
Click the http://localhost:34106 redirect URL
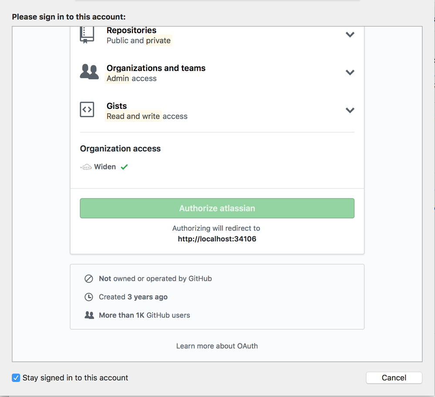217,239
